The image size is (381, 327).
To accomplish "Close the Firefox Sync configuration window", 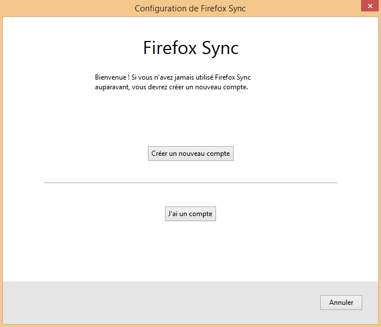I will (370, 6).
